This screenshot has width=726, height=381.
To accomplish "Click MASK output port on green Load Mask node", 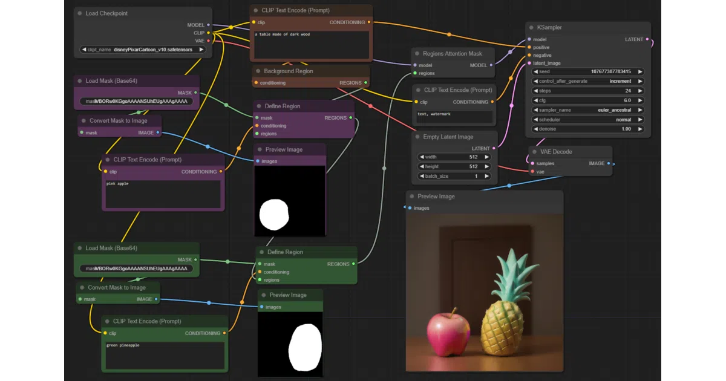I will pyautogui.click(x=195, y=260).
